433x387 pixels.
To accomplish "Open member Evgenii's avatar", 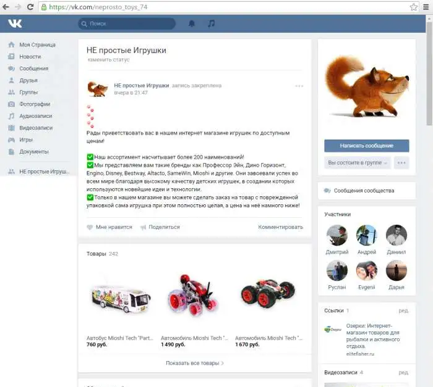I will (367, 270).
